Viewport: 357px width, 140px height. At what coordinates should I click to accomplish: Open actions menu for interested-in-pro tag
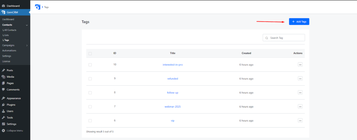coord(300,65)
